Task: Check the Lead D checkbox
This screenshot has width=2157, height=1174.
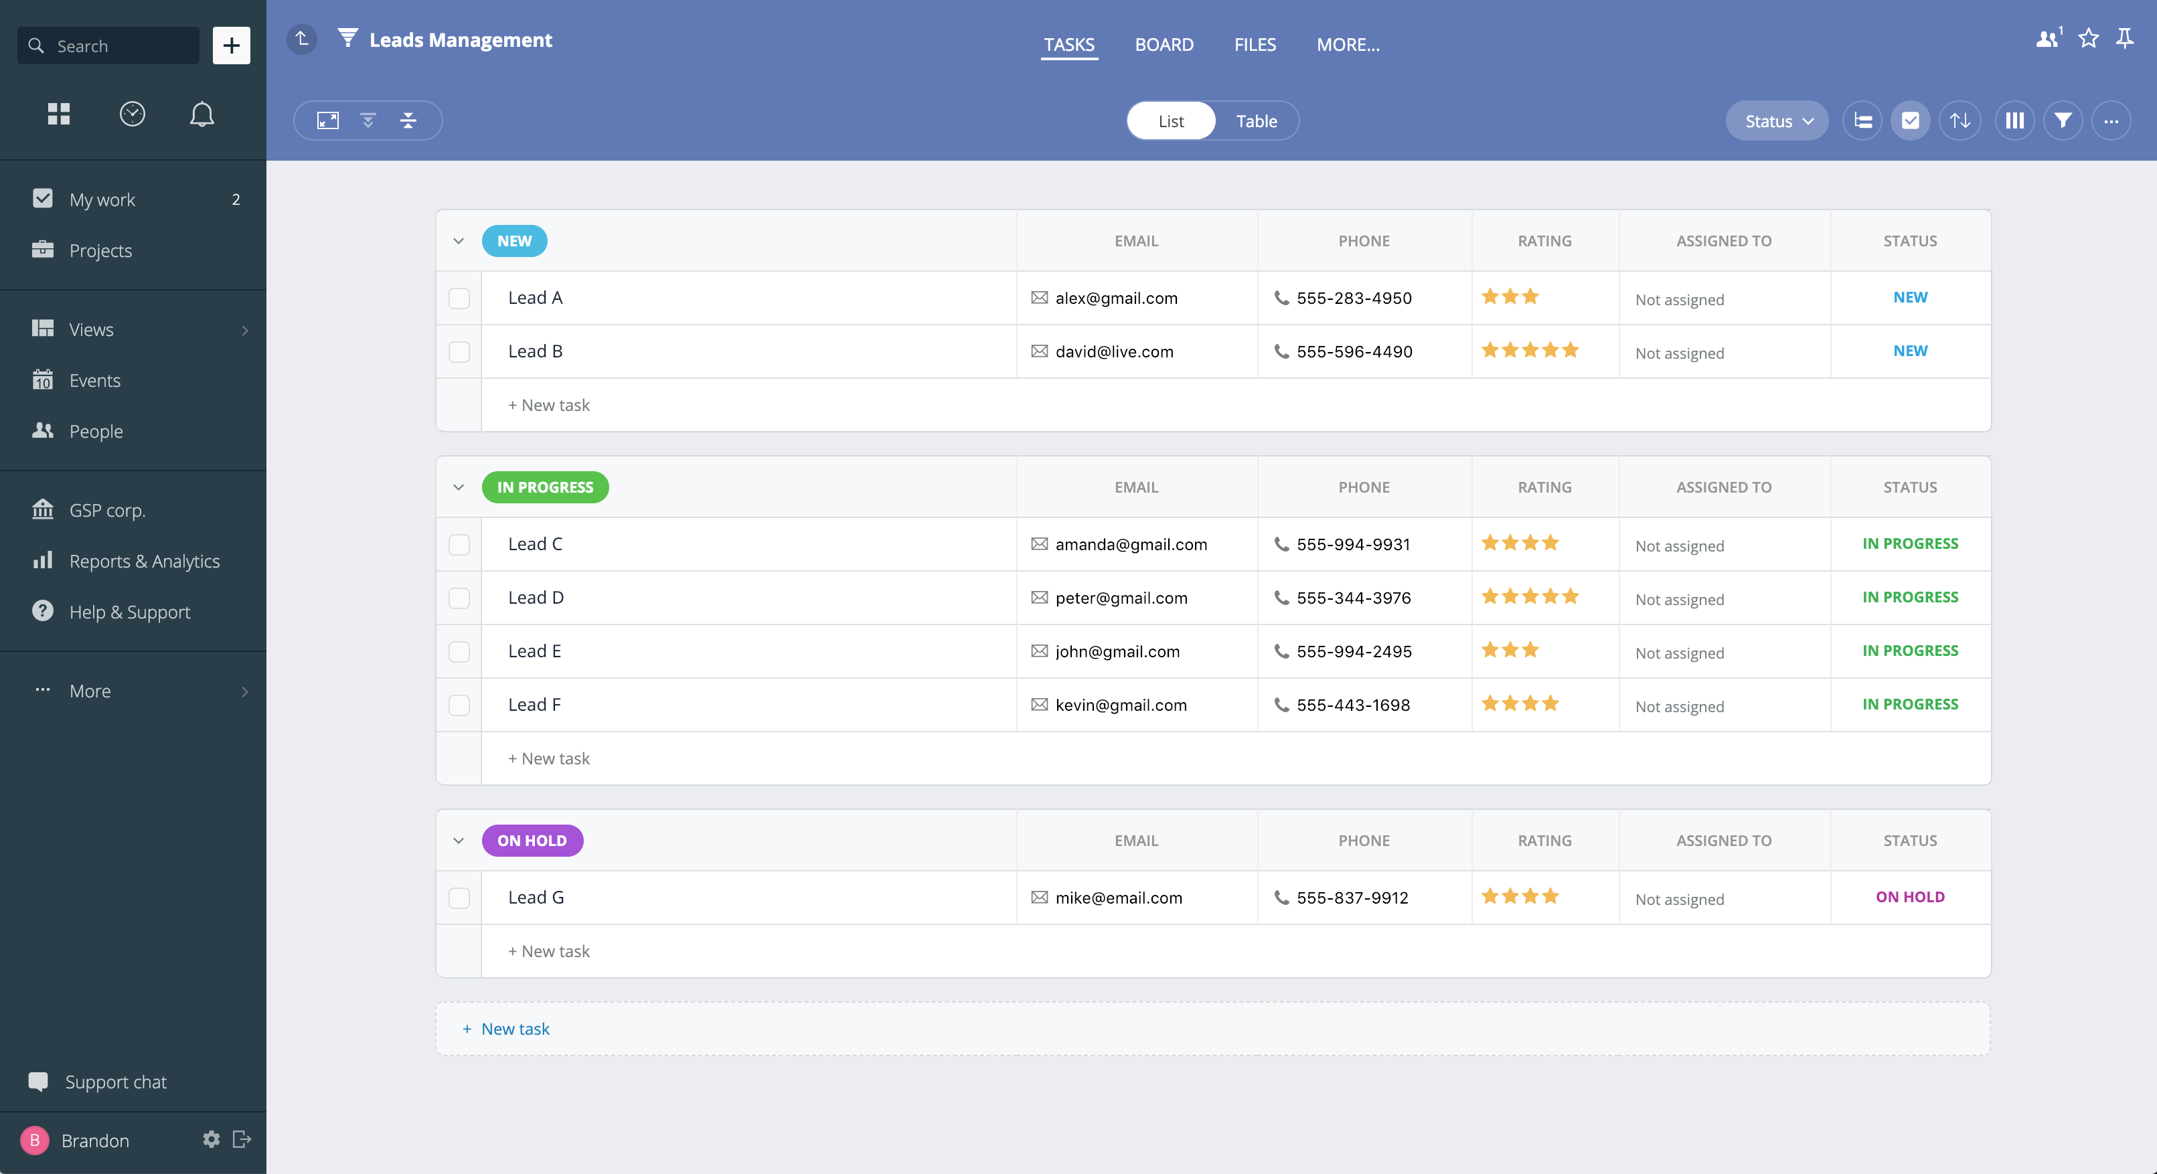Action: coord(459,598)
